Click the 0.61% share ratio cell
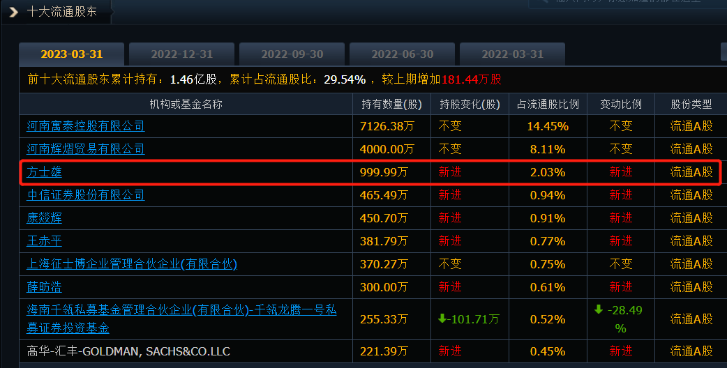 [548, 287]
